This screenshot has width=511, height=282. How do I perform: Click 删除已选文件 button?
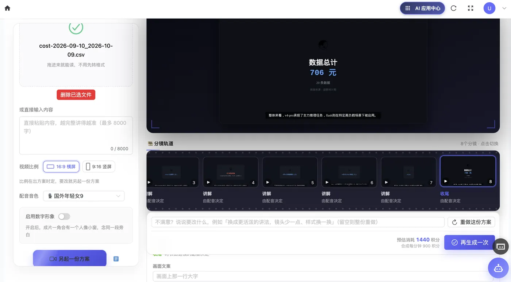pos(76,95)
